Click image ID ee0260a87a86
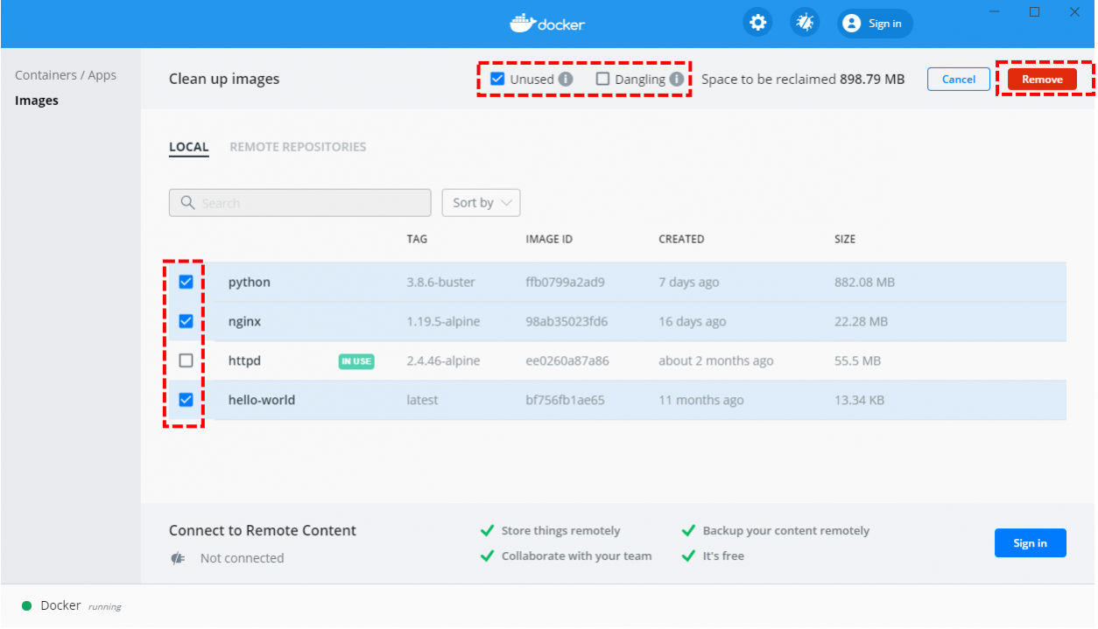 pos(567,360)
